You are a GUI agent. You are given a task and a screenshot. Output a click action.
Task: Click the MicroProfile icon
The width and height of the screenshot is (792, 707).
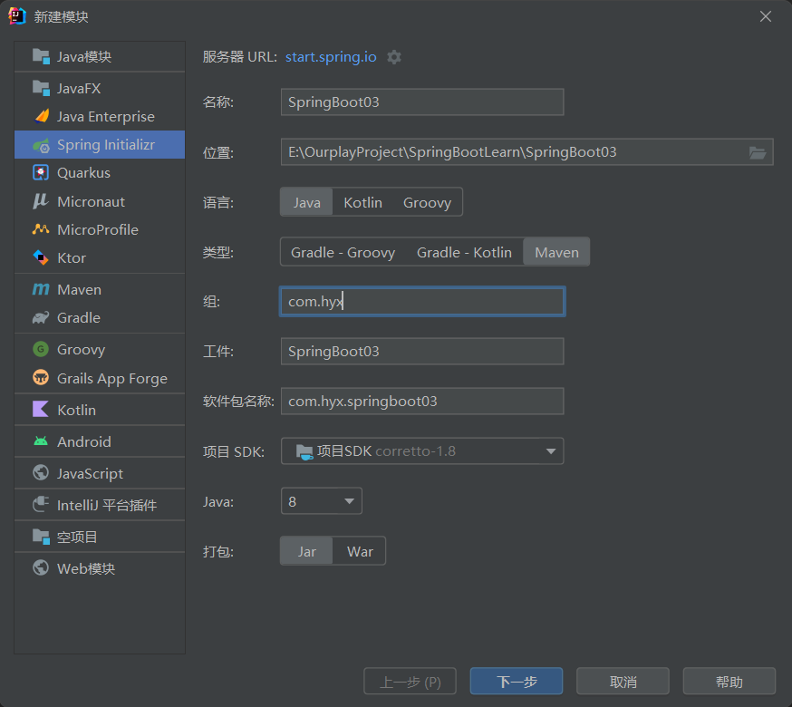[x=41, y=229]
